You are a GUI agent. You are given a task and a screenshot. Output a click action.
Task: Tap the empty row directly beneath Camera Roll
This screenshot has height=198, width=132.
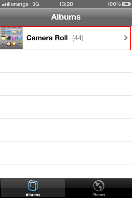[66, 61]
